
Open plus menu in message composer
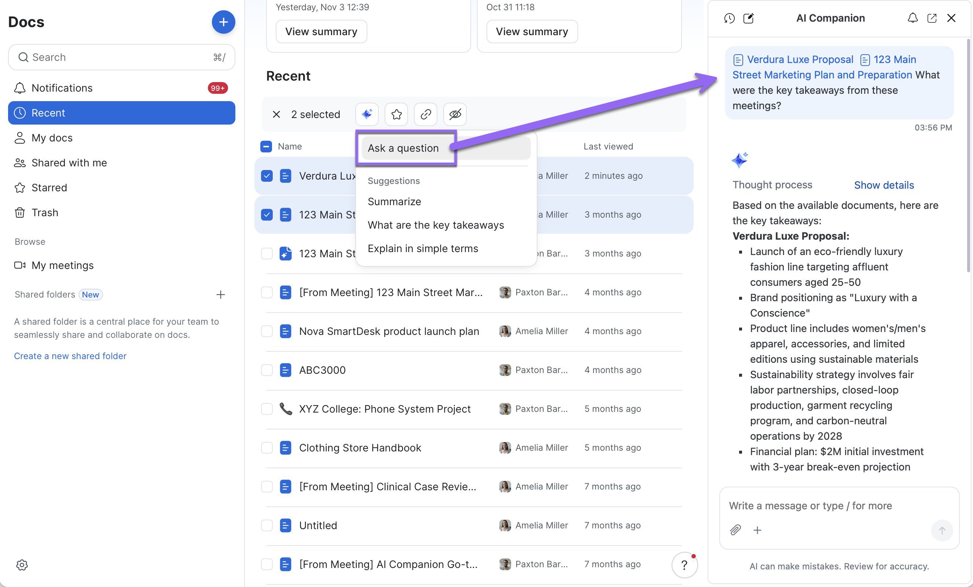757,530
